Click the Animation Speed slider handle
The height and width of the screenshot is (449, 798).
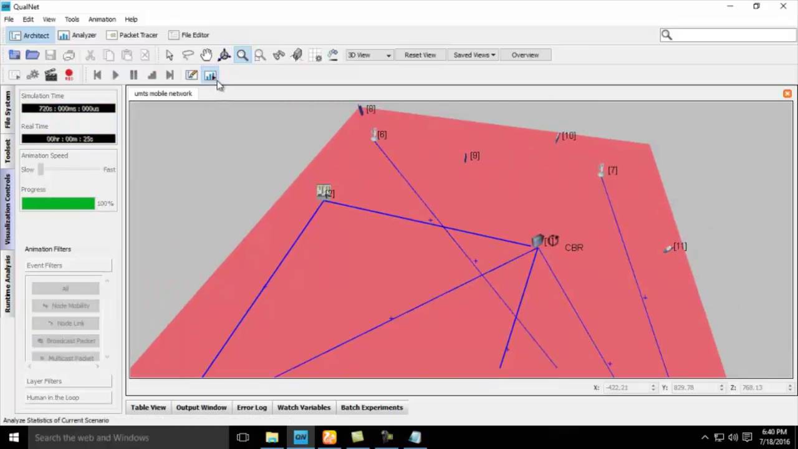[x=41, y=169]
